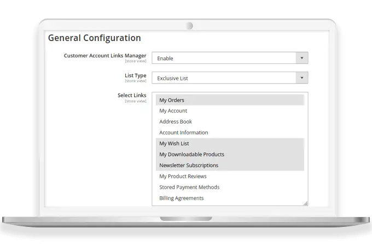Select My Product Reviews link option
Image resolution: width=372 pixels, height=246 pixels.
point(183,177)
